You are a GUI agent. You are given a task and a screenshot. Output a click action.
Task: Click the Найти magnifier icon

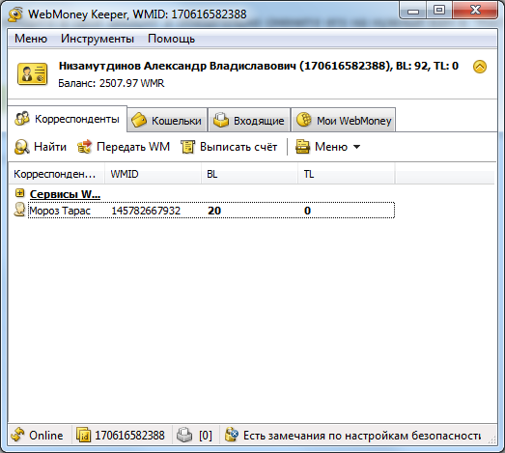[x=21, y=147]
